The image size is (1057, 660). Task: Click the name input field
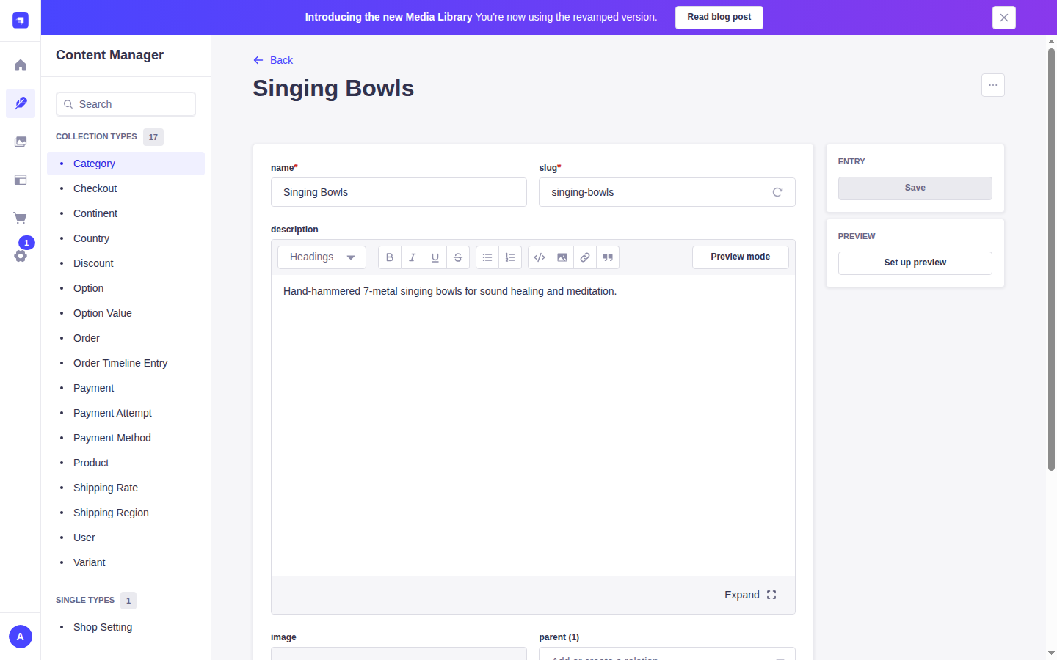(x=399, y=192)
